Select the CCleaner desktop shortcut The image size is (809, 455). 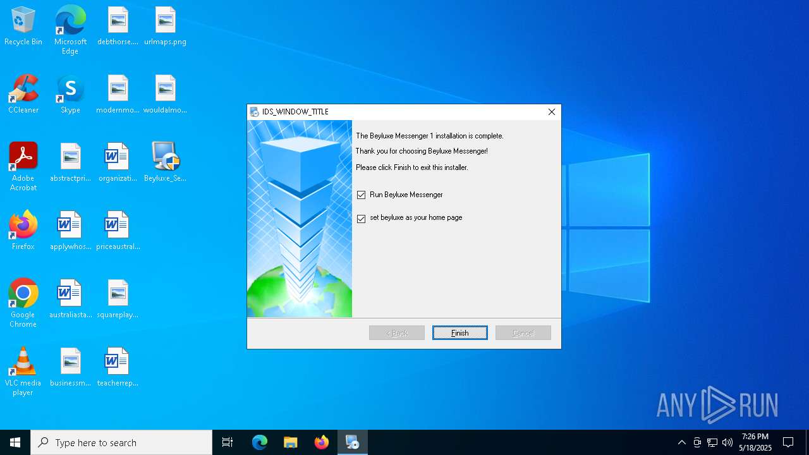(23, 95)
